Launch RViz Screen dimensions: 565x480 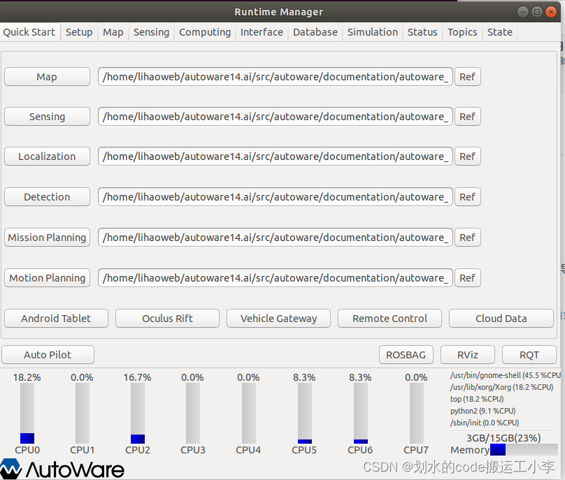[x=468, y=355]
